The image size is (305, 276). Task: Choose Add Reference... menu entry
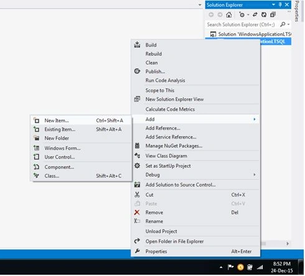(195, 128)
